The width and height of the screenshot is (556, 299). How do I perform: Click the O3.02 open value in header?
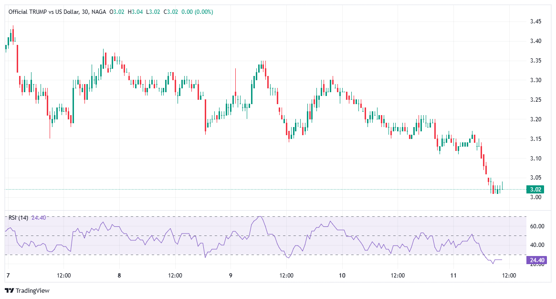pyautogui.click(x=117, y=11)
